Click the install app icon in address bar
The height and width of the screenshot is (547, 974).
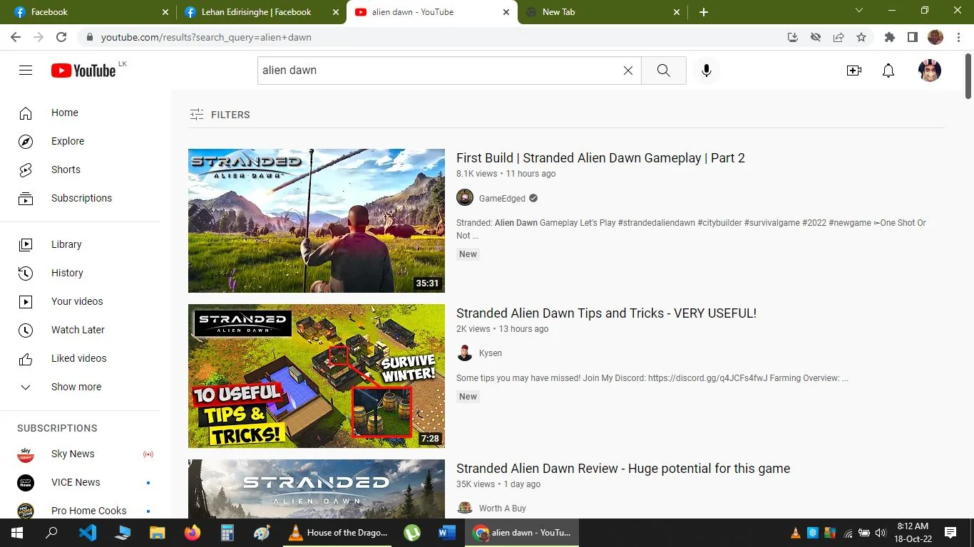point(793,37)
